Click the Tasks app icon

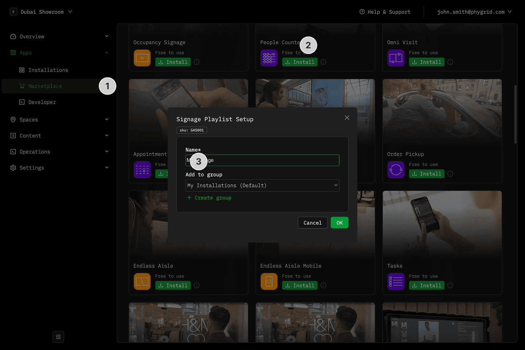tap(396, 281)
